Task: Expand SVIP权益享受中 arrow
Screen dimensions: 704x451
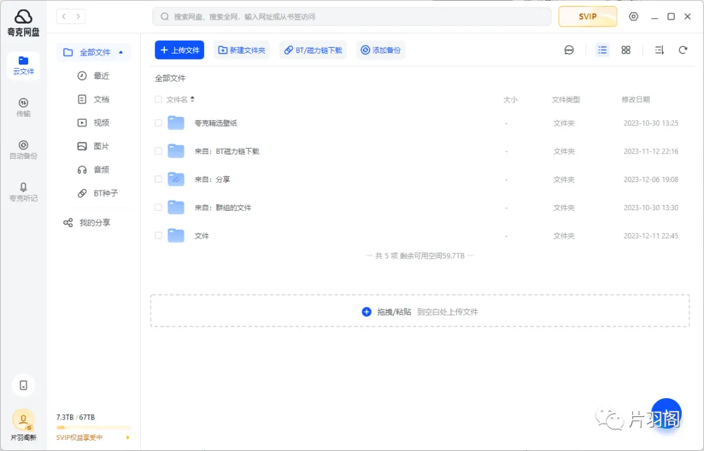Action: [x=128, y=437]
